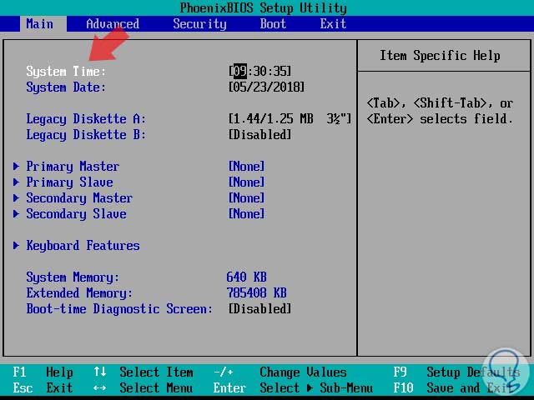Select the System Memory label

(73, 277)
